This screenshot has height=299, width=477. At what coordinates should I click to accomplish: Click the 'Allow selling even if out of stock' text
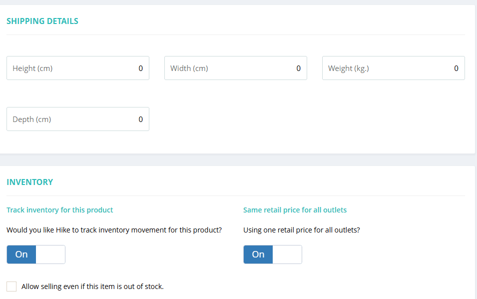pos(92,286)
